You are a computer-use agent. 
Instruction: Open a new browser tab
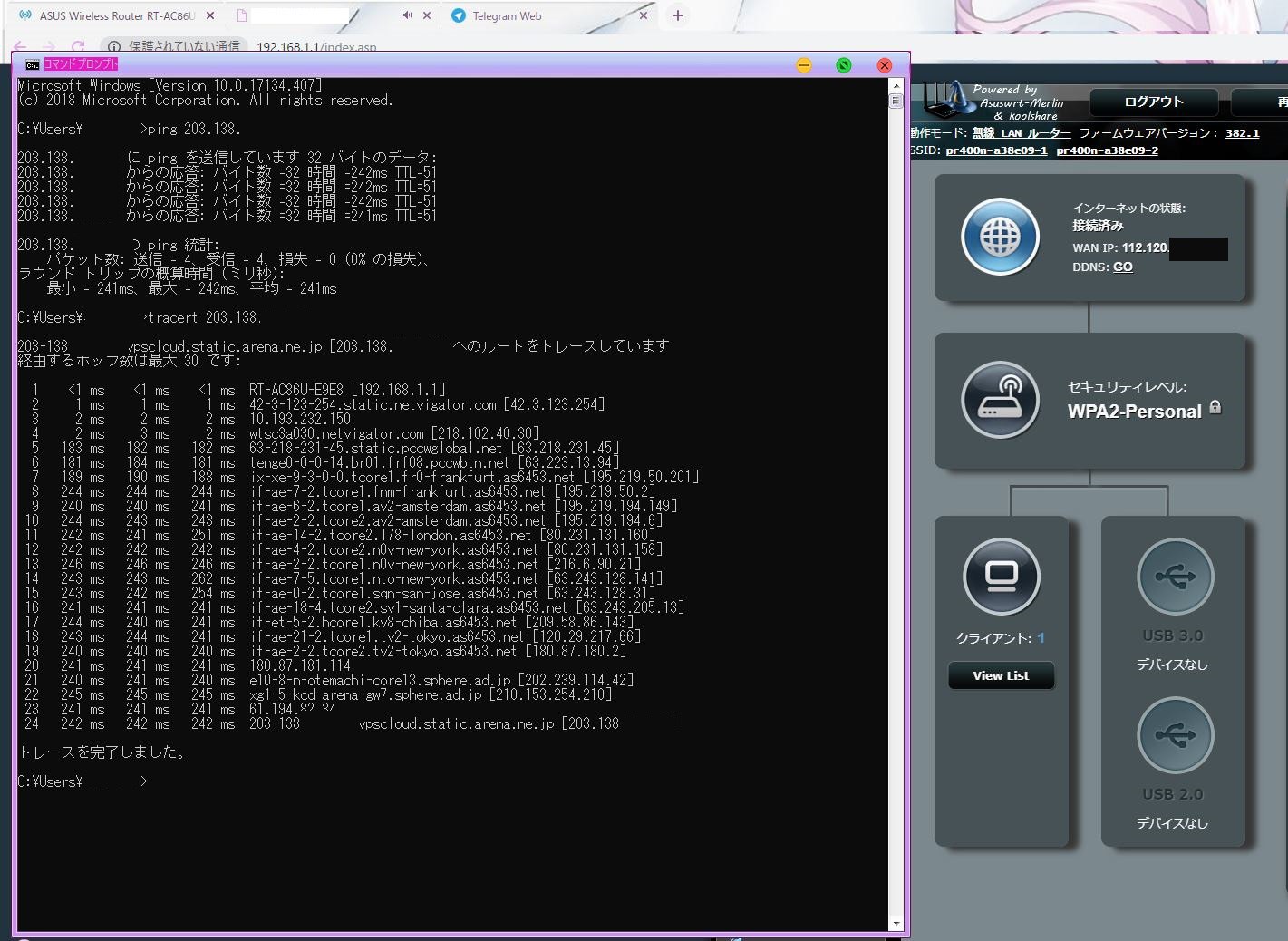pyautogui.click(x=677, y=15)
